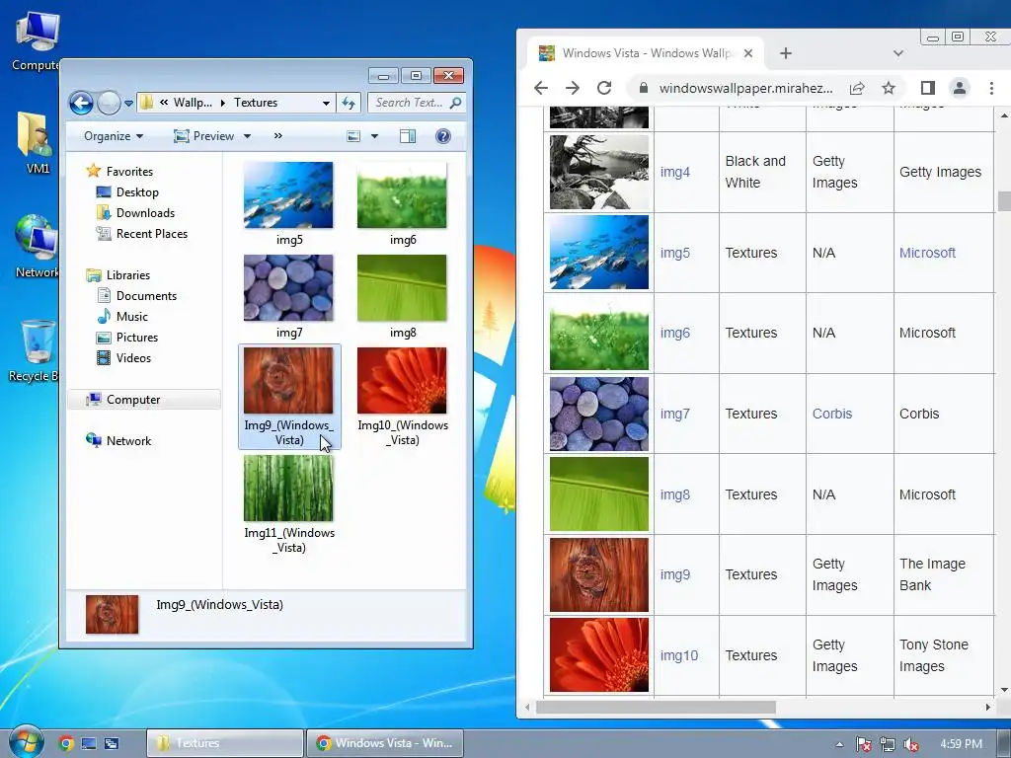1011x758 pixels.
Task: Click Wallp... breadcrumb in address bar
Action: [x=193, y=103]
